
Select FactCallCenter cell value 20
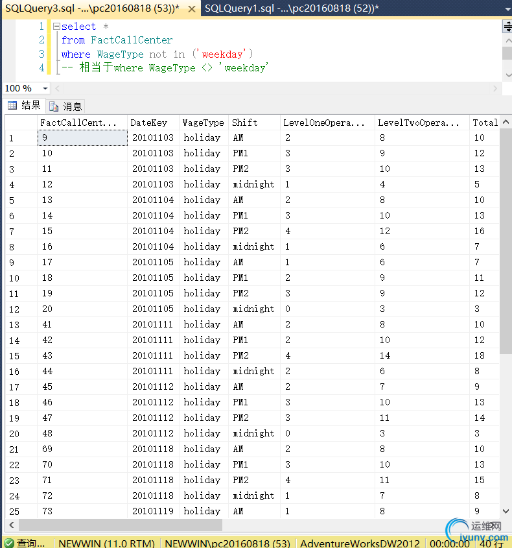(82, 309)
